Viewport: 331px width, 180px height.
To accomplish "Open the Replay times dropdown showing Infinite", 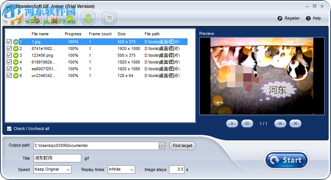I will (x=121, y=169).
